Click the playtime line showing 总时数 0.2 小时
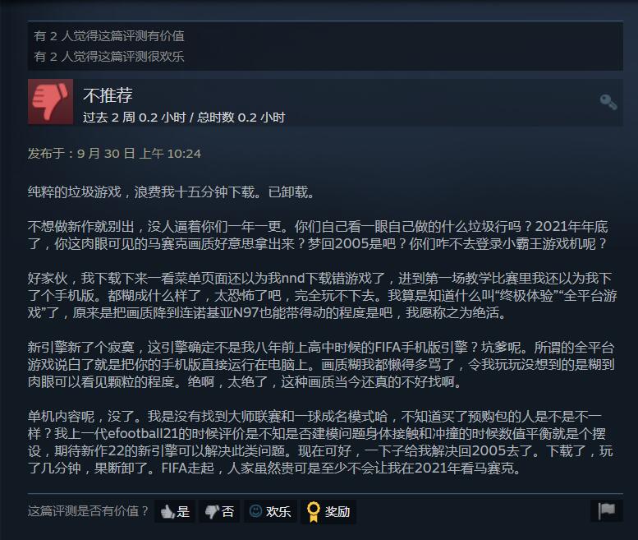 click(x=184, y=118)
